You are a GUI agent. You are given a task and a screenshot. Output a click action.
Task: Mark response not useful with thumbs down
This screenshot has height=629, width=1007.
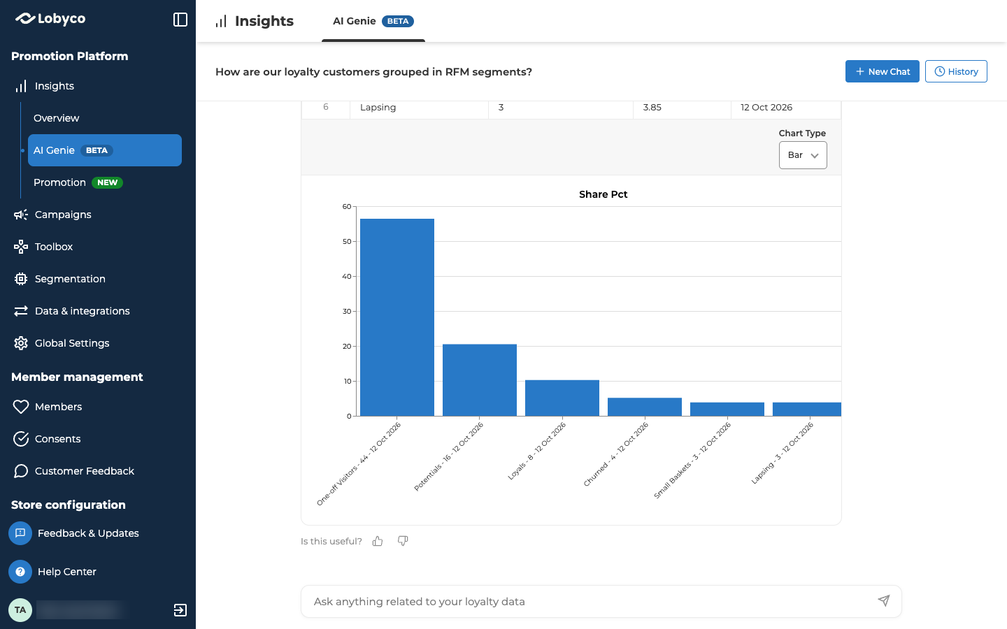tap(403, 541)
